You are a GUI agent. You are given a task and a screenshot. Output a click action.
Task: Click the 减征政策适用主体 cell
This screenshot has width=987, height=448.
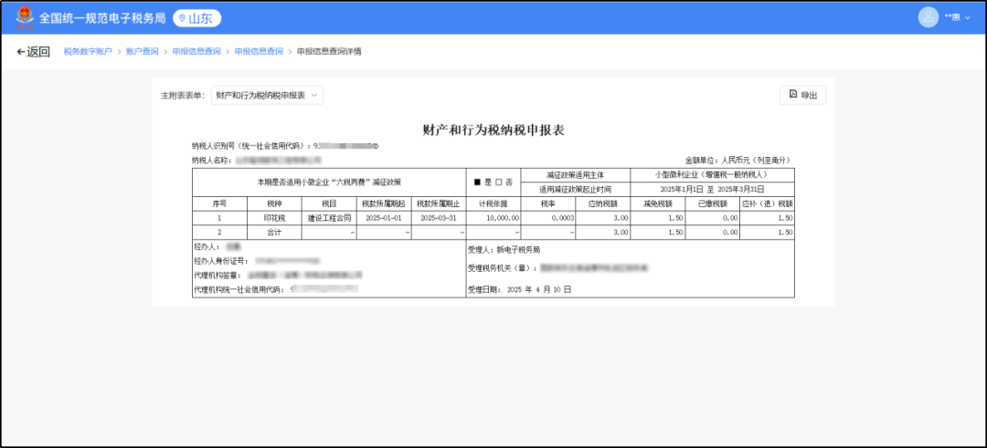(x=576, y=174)
